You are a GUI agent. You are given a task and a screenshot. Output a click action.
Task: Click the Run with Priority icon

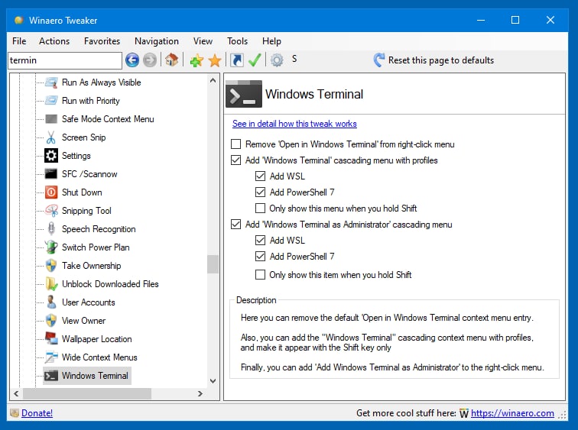coord(51,101)
